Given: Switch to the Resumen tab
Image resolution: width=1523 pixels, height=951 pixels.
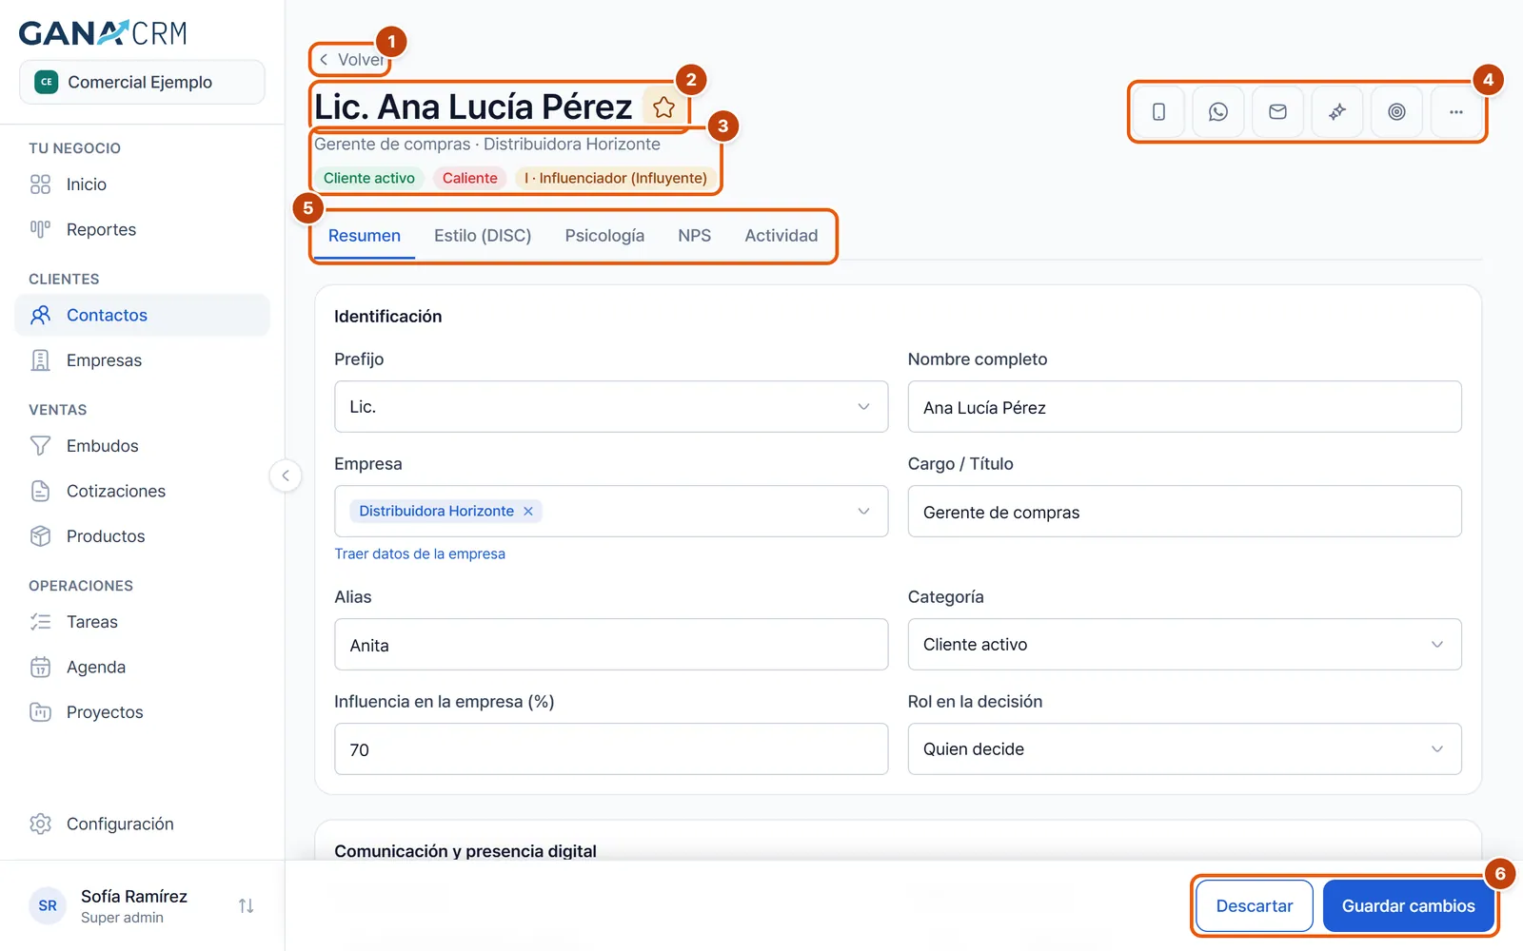Looking at the screenshot, I should 365,236.
